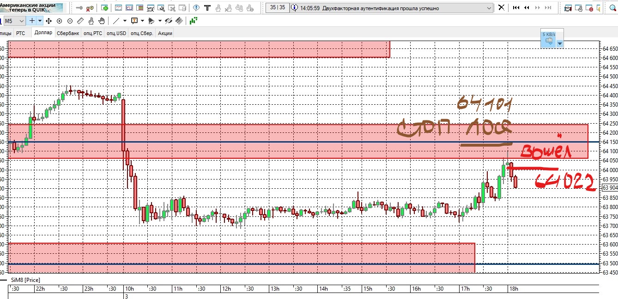Switch to the опц.USD tab
Image resolution: width=618 pixels, height=299 pixels.
[116, 33]
